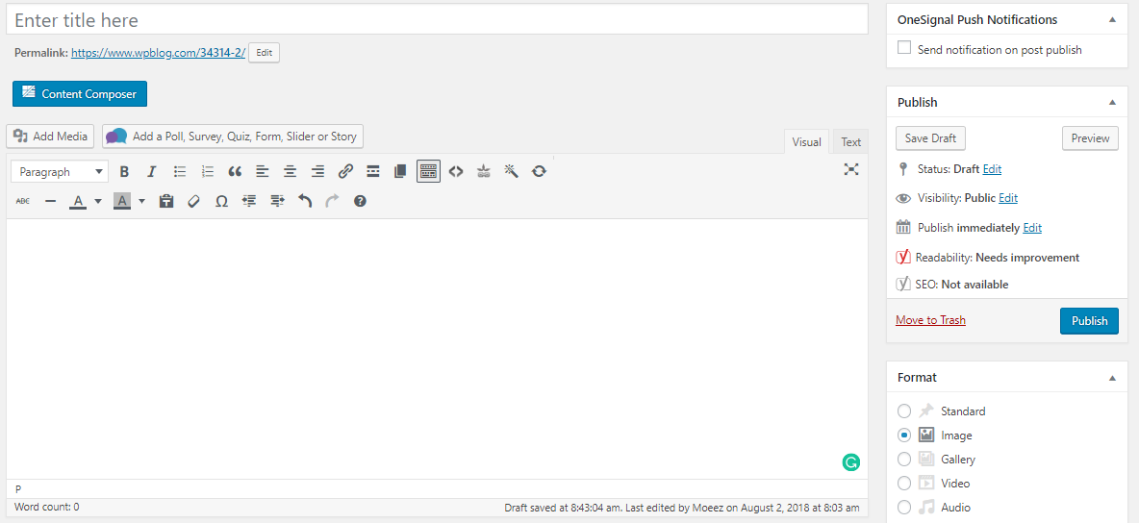Open the text color dropdown arrow
This screenshot has height=523, width=1139.
(98, 202)
